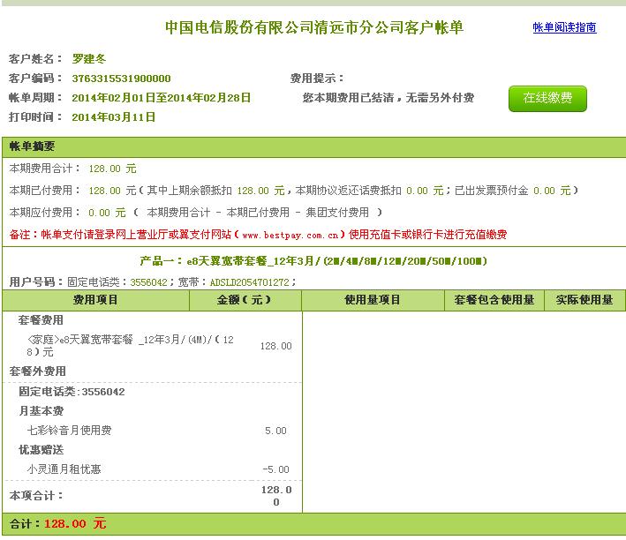Viewport: 626px width, 540px height.
Task: Click the 实际使用量 column header
Action: 585,300
